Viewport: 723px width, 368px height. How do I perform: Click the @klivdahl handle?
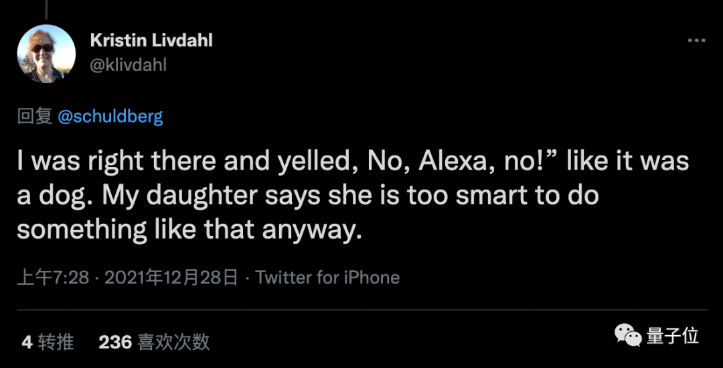click(128, 65)
